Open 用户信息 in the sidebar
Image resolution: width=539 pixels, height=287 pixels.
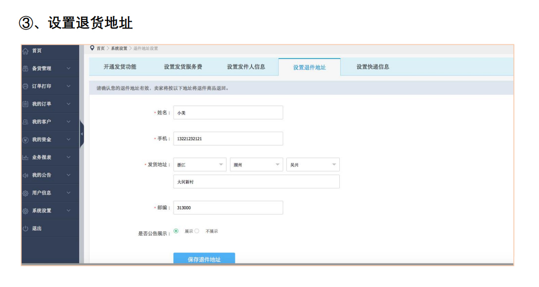(42, 193)
